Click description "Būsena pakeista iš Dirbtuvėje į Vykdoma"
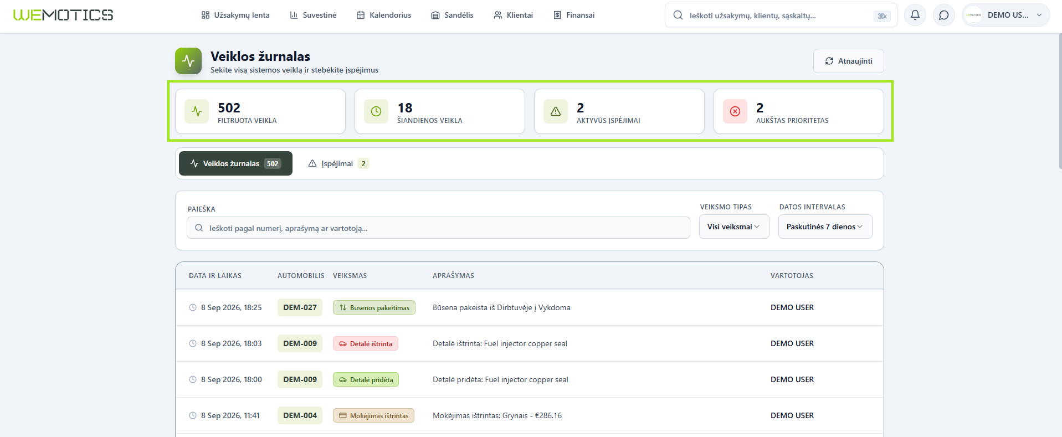Screen dimensions: 1062x437 coord(501,307)
